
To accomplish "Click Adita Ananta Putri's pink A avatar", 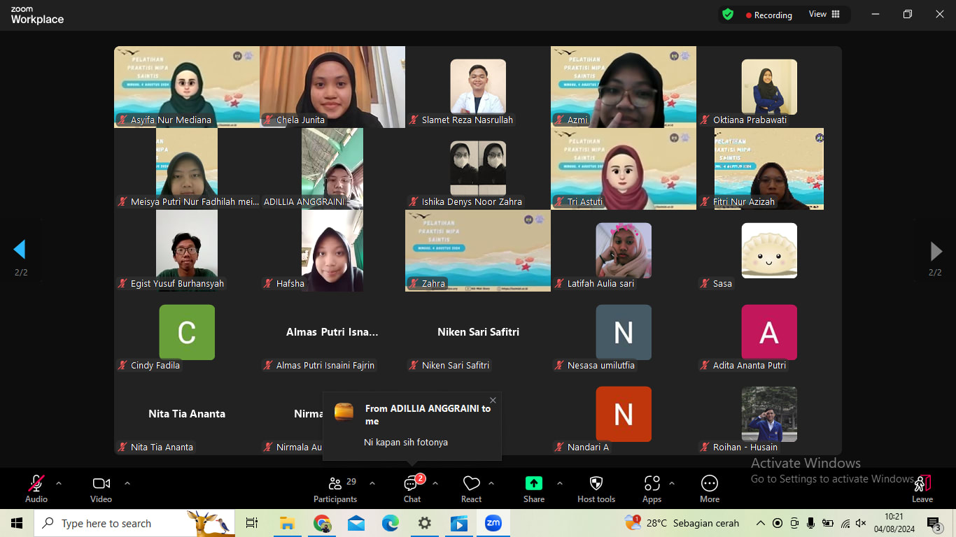I will (769, 332).
